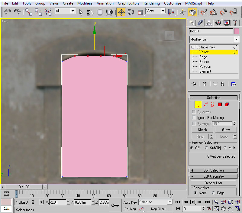Open the Modifiers menu
Image resolution: width=242 pixels, height=213 pixels.
[85, 3]
